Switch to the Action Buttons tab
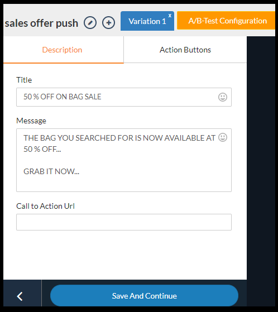The image size is (278, 312). pyautogui.click(x=185, y=50)
